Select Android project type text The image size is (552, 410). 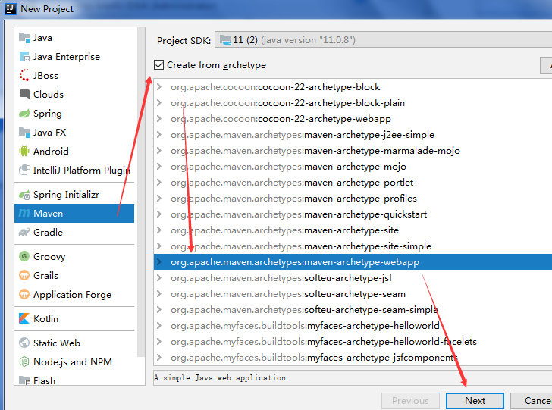(51, 152)
